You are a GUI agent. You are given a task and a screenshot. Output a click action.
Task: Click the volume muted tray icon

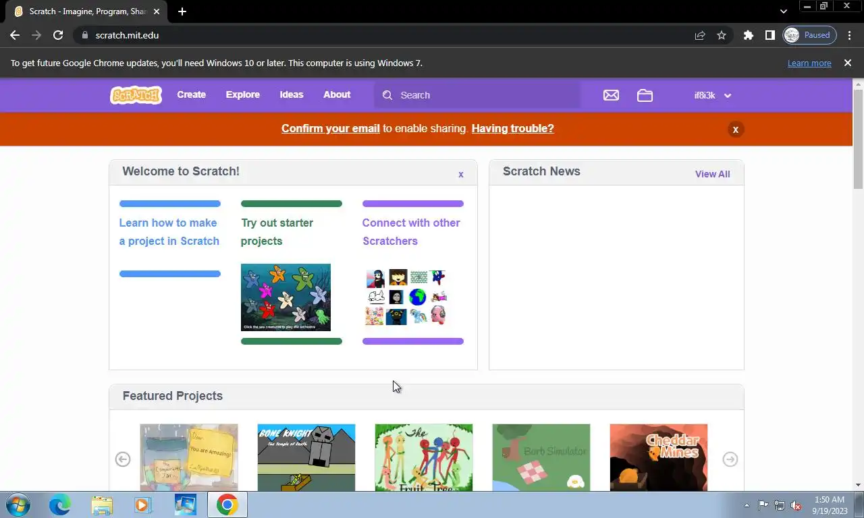point(796,505)
